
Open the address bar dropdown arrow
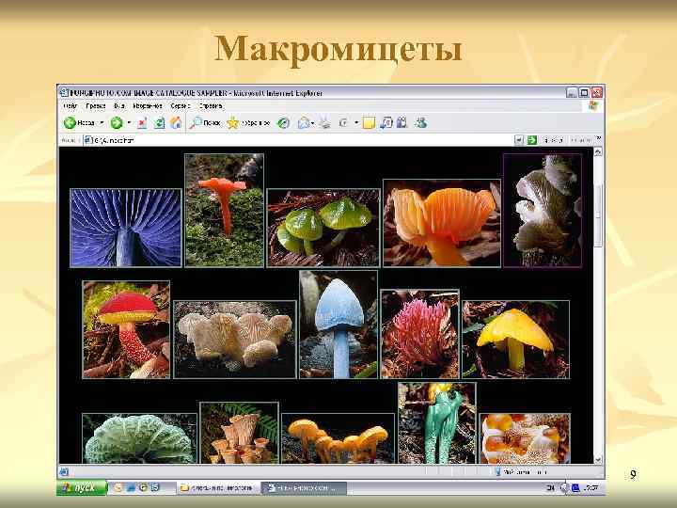pos(519,140)
